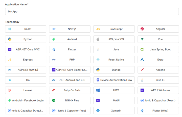Choose the Django label text
This screenshot has width=182, height=117.
pos(116,70)
